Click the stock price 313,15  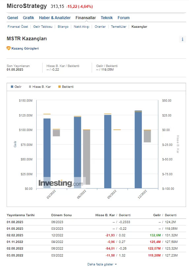coord(57,7)
